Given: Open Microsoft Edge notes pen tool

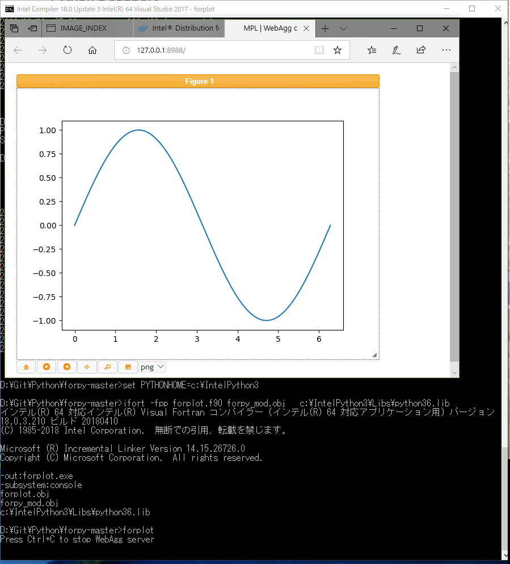Looking at the screenshot, I should [394, 50].
